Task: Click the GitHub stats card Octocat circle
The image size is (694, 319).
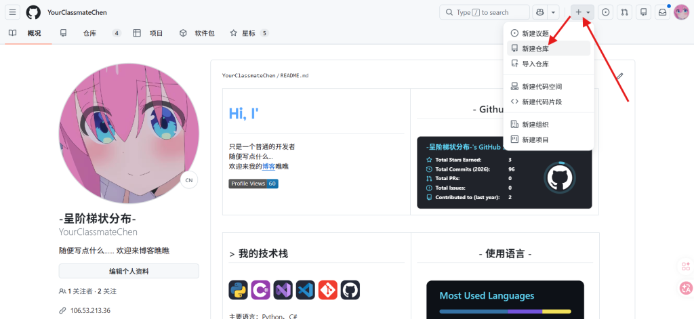Action: pyautogui.click(x=559, y=177)
